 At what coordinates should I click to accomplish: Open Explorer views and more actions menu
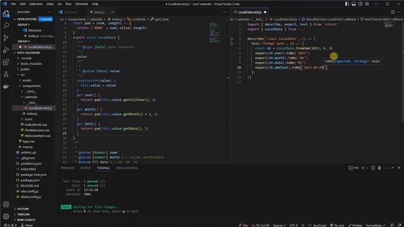click(x=49, y=12)
